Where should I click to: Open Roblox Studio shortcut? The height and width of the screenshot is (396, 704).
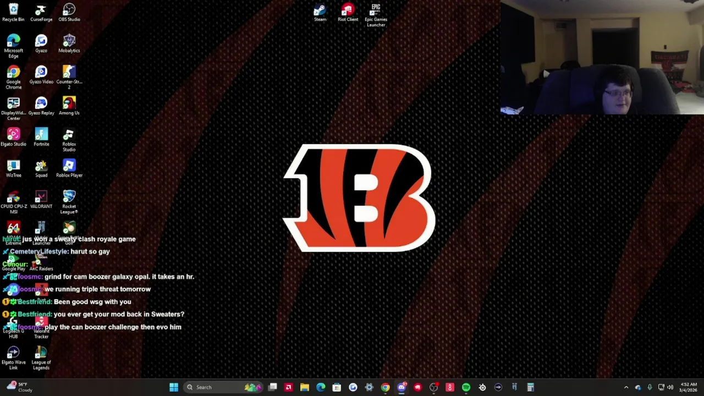[69, 140]
